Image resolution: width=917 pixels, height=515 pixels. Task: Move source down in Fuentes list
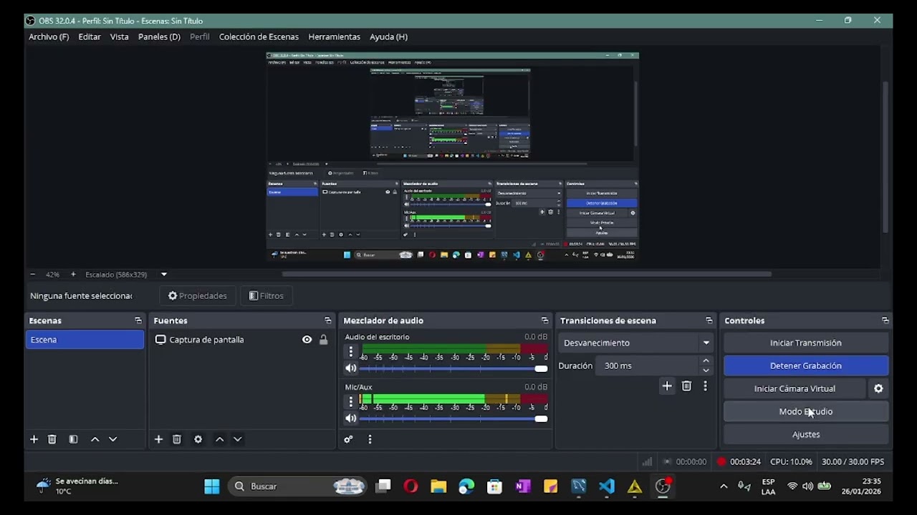237,439
